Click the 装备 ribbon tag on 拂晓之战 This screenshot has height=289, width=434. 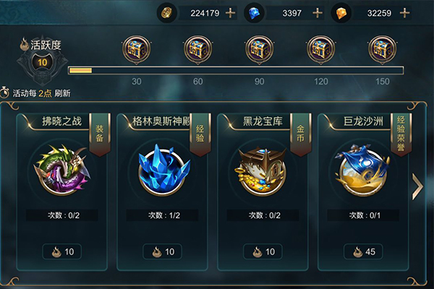point(100,134)
